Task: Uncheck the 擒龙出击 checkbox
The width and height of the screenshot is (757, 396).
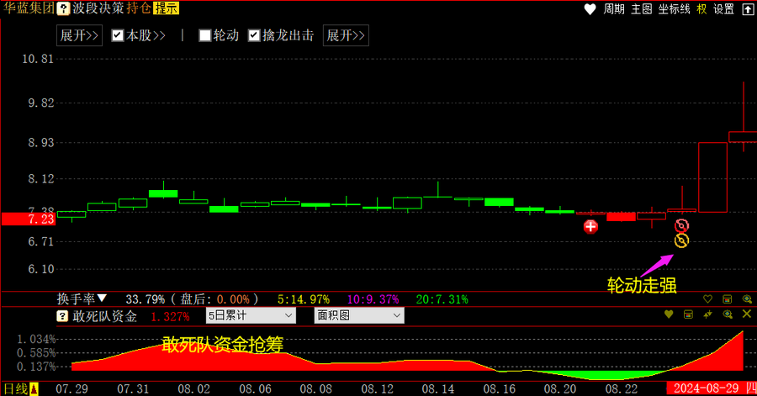Action: [x=255, y=35]
